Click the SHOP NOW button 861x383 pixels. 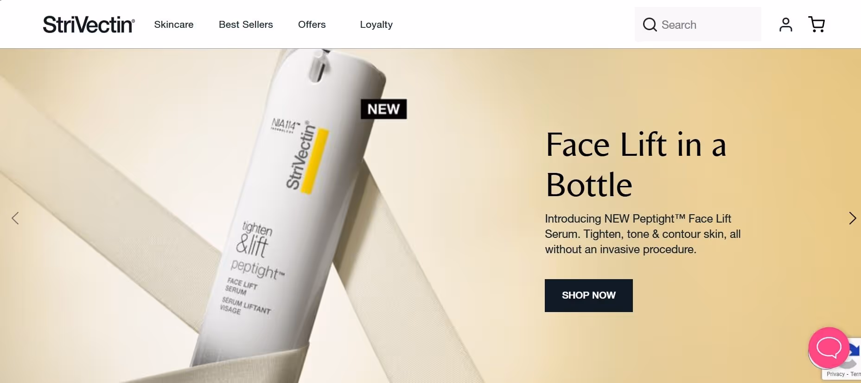589,295
